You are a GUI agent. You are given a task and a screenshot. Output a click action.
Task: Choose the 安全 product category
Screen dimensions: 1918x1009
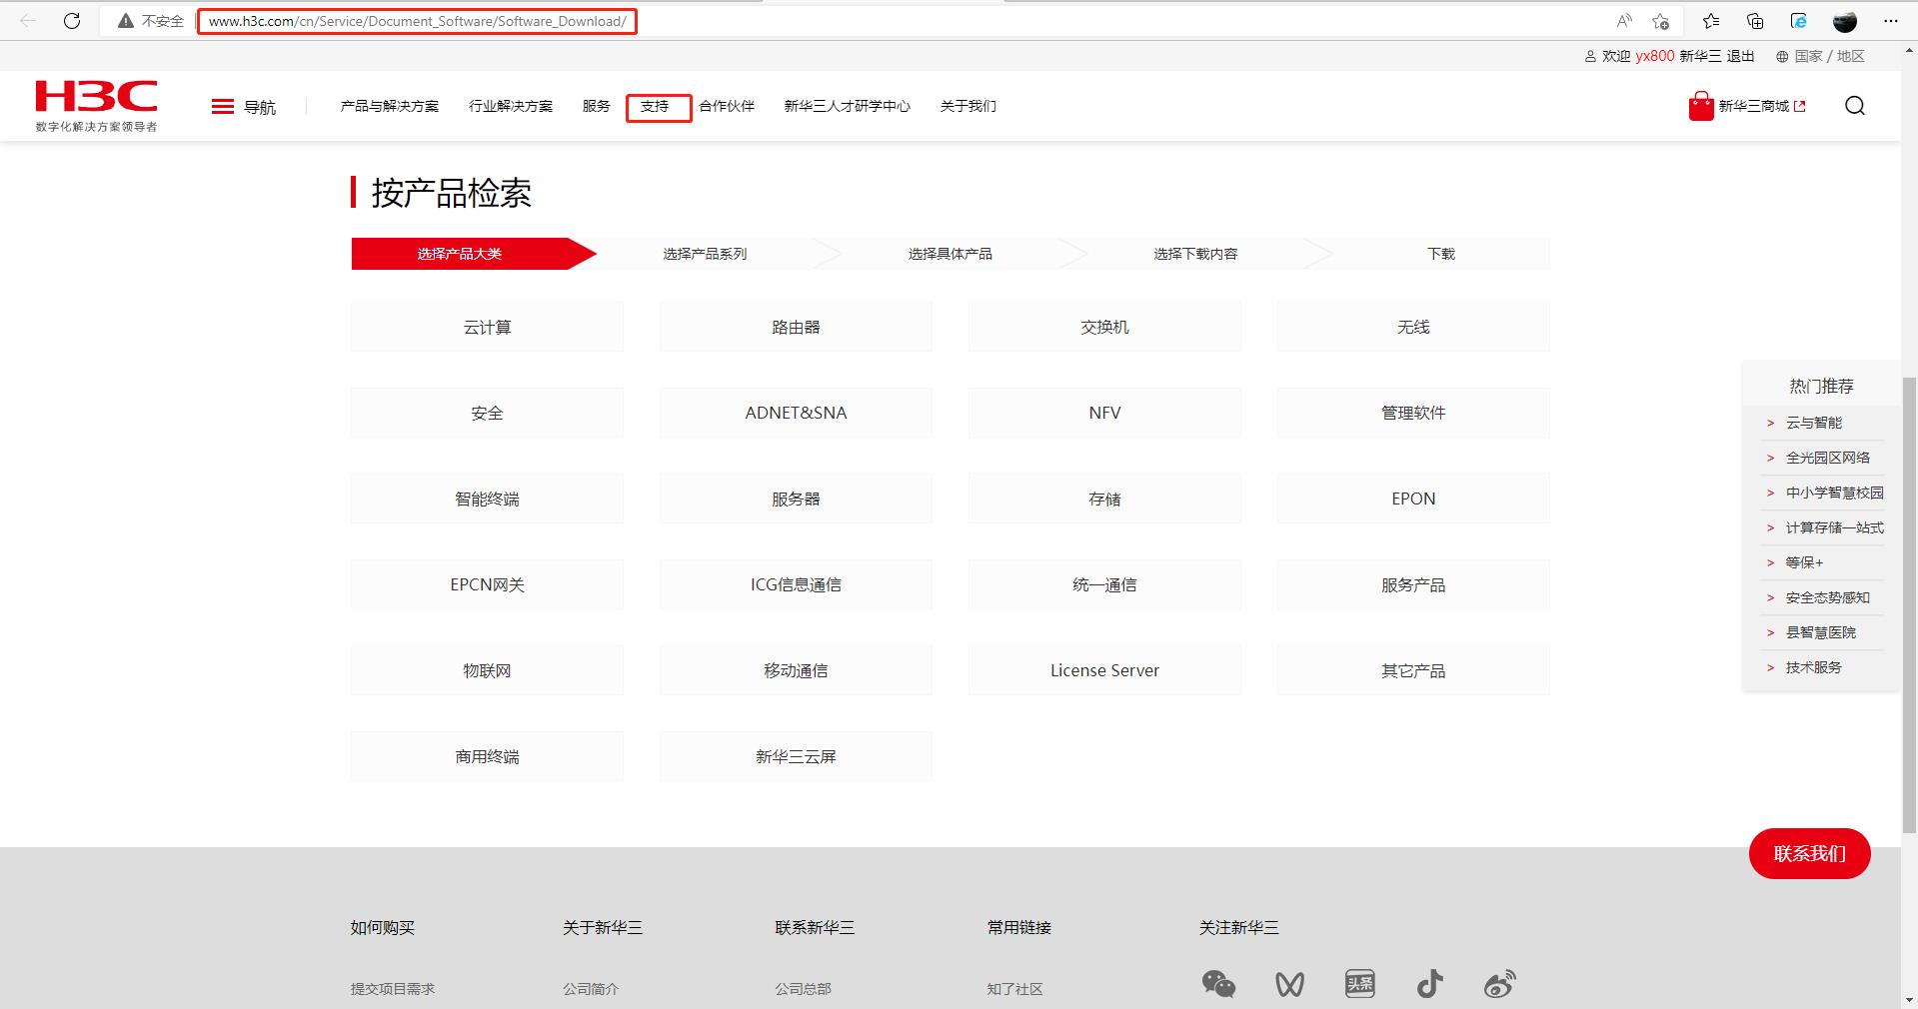487,413
